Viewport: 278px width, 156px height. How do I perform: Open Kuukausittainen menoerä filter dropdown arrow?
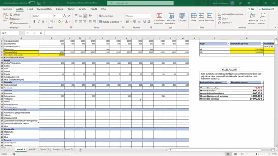(228, 82)
